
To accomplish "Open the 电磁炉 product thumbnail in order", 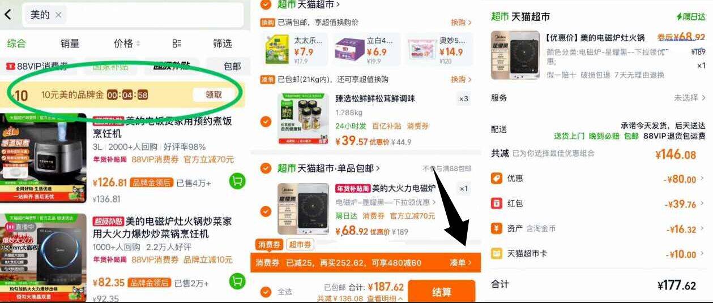I will [515, 55].
